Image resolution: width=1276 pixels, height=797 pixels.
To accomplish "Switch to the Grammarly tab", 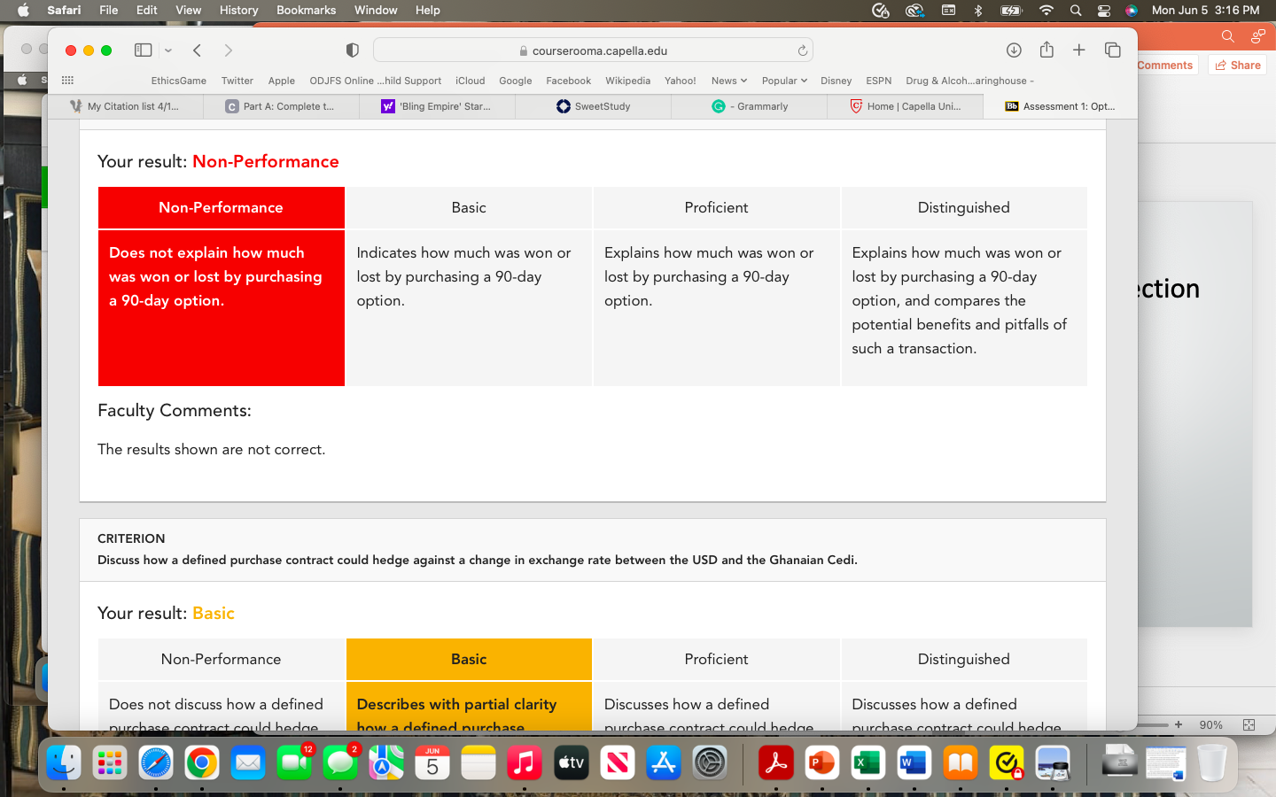I will [x=750, y=106].
